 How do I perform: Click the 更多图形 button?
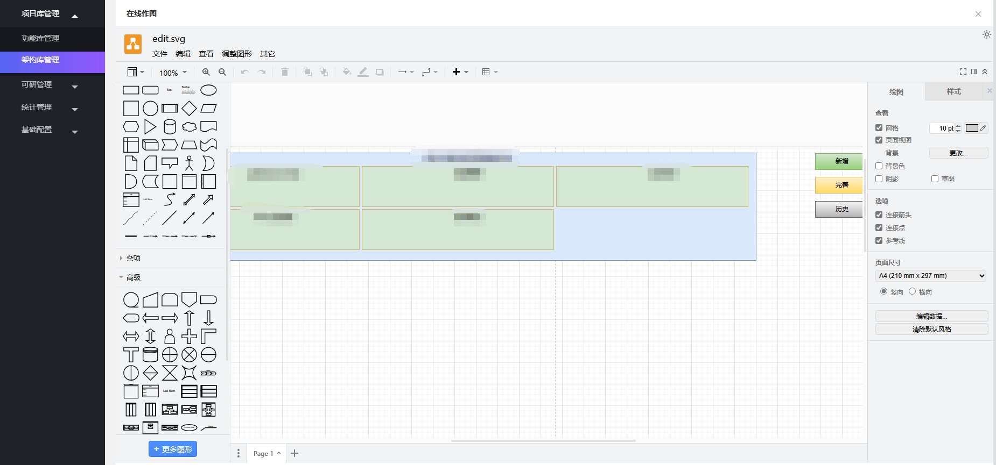click(173, 449)
